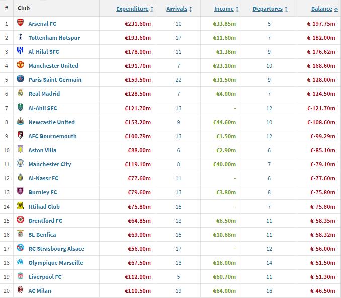The width and height of the screenshot is (341, 298).
Task: Open the Newcastle United club link
Action: pyautogui.click(x=51, y=122)
